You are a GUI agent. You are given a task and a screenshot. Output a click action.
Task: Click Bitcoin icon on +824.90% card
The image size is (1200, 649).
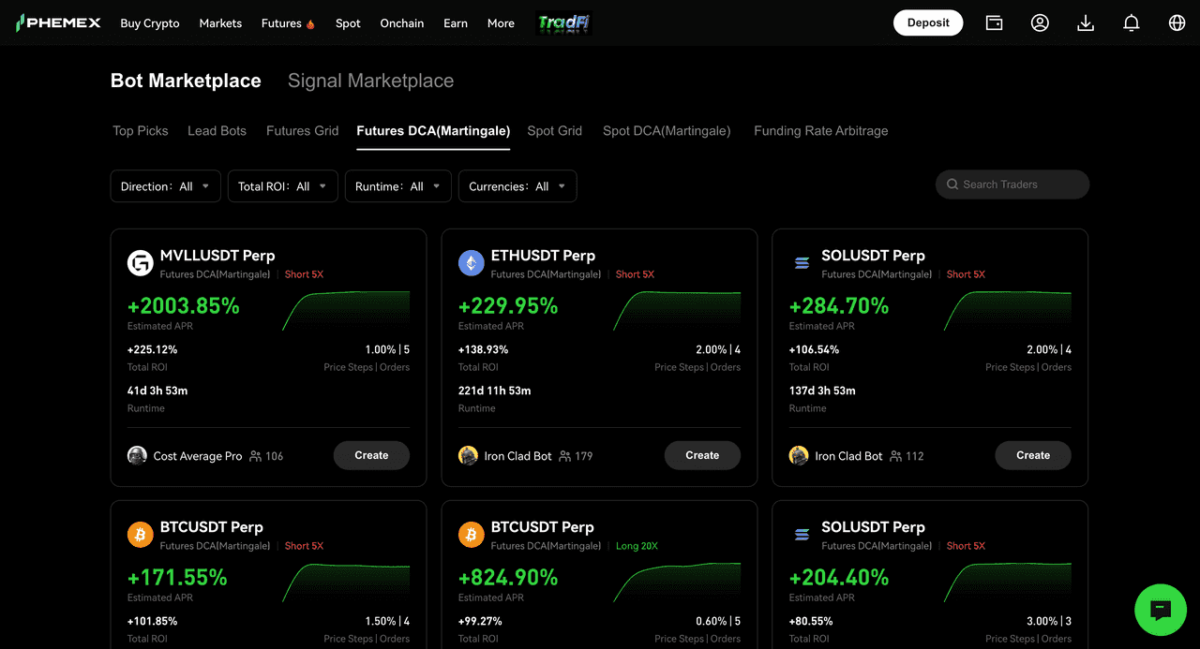coord(471,535)
